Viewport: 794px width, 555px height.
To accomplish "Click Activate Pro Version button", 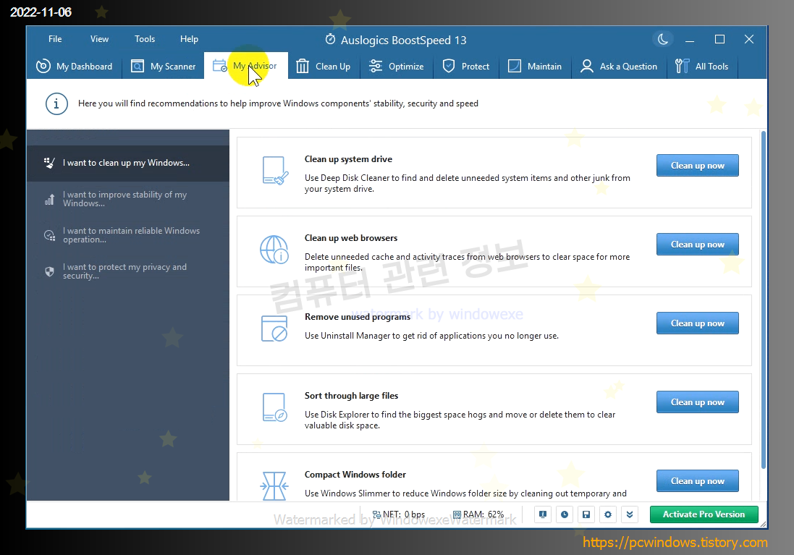I will click(704, 514).
